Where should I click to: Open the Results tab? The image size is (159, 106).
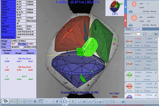coord(138,29)
